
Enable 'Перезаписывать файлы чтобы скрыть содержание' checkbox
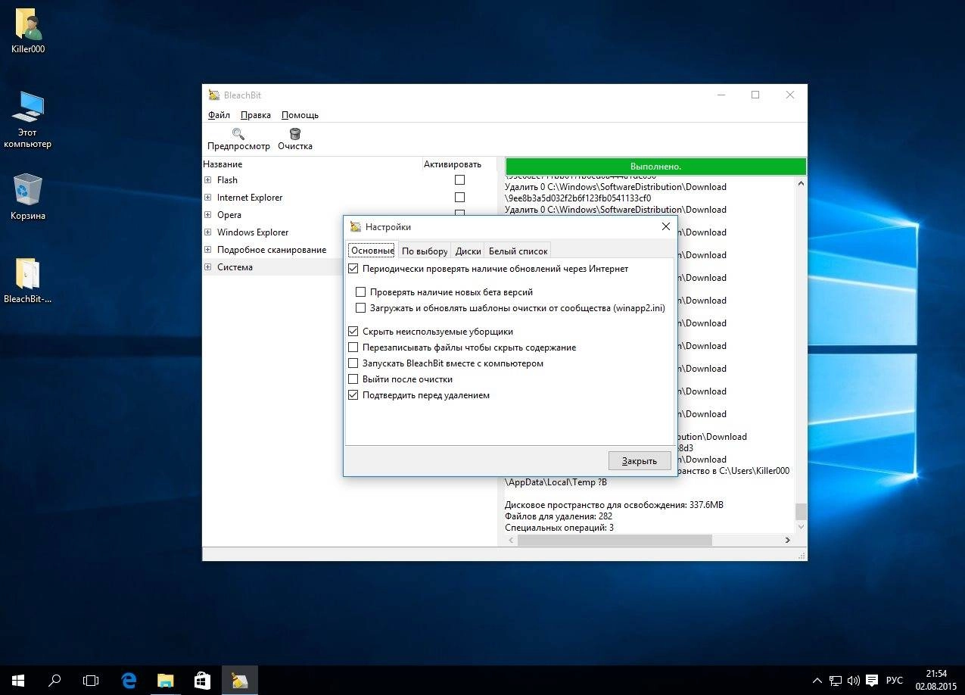353,347
